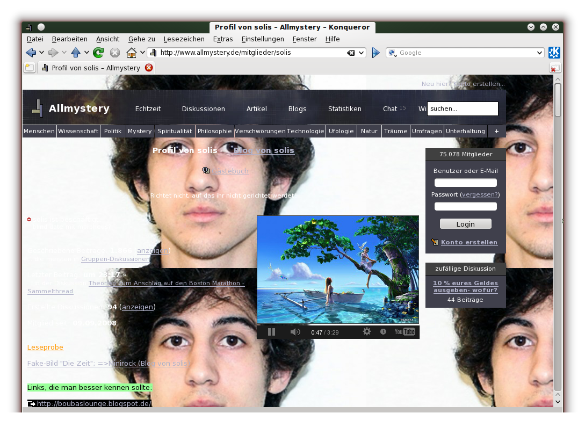Click the suchen... search box
Screen dimensions: 585x442
coord(463,108)
